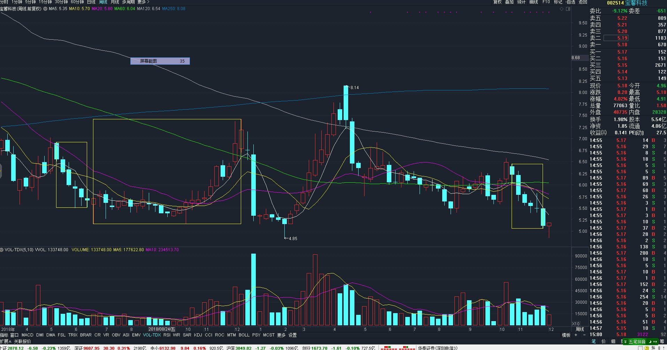Select the DMI indicator
Viewport: 667px width, 350px height.
[40, 335]
